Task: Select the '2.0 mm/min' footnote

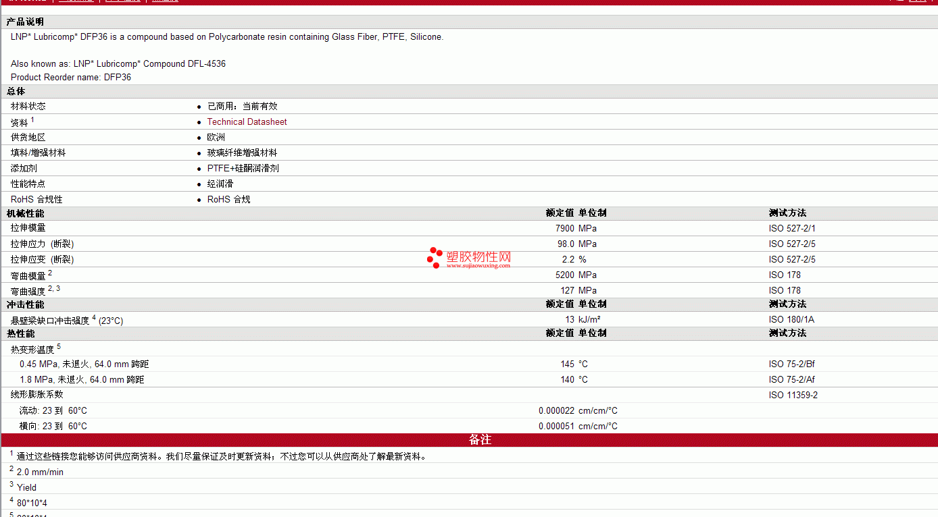Action: point(40,472)
